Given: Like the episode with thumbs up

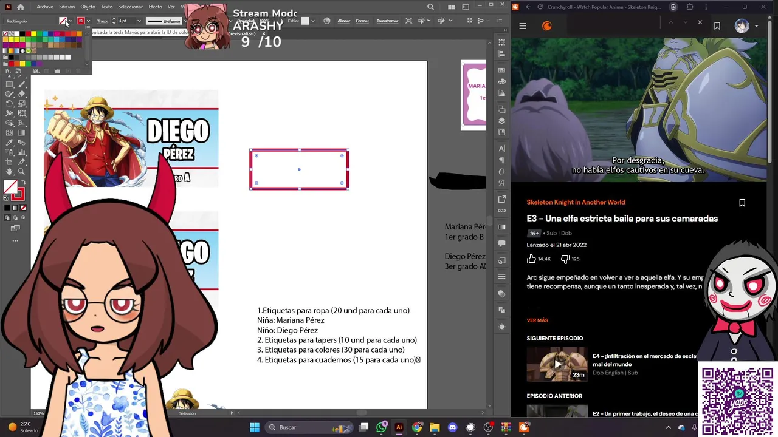Looking at the screenshot, I should [531, 259].
